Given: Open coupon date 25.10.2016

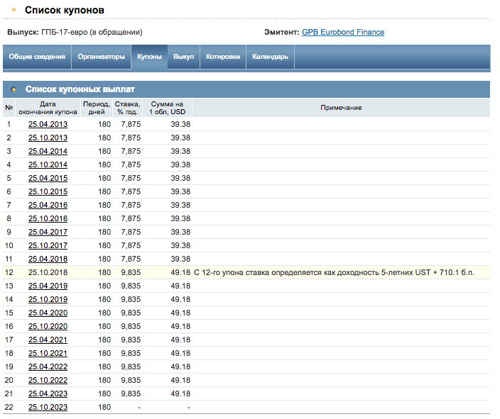Looking at the screenshot, I should (48, 219).
